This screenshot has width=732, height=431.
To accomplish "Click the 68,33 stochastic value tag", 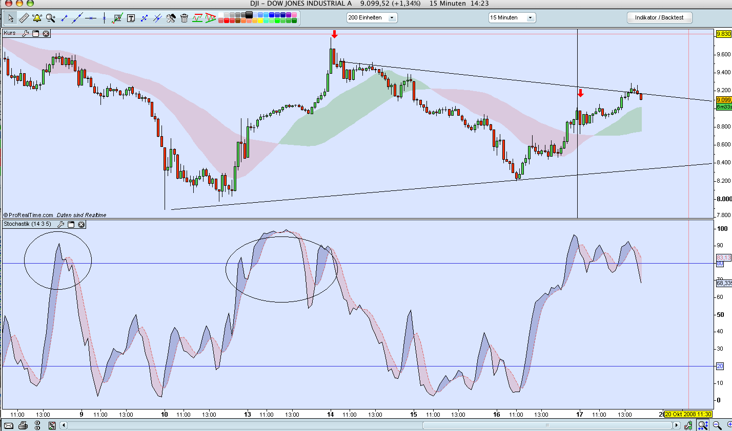I will pyautogui.click(x=724, y=283).
